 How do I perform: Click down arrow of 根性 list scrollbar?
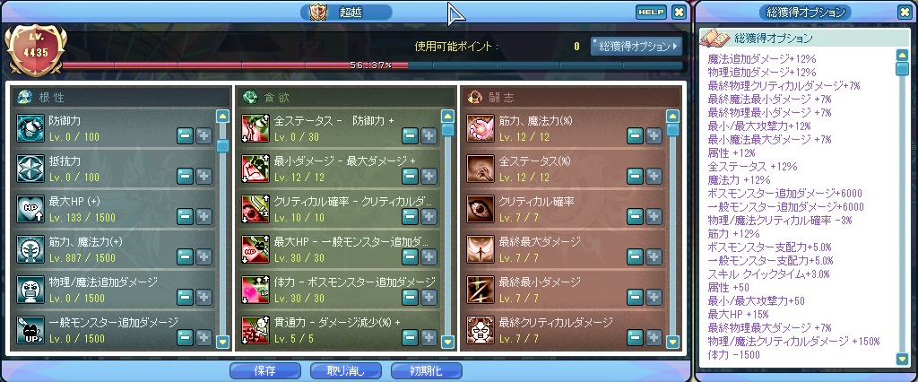tap(222, 342)
